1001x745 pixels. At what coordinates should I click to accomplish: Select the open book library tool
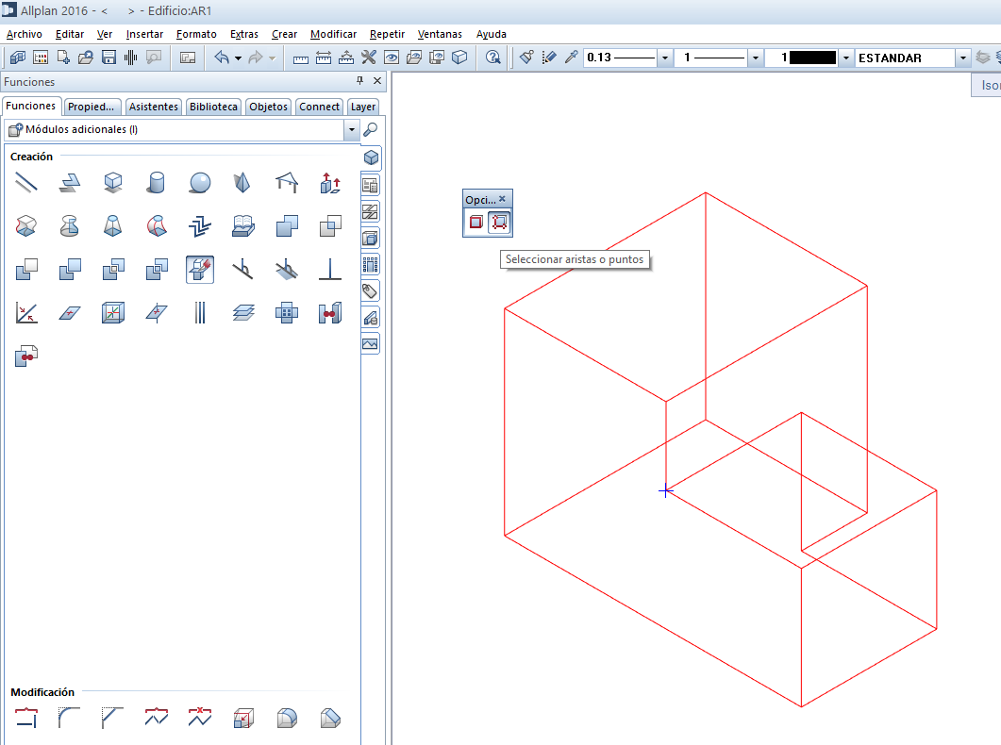(243, 225)
